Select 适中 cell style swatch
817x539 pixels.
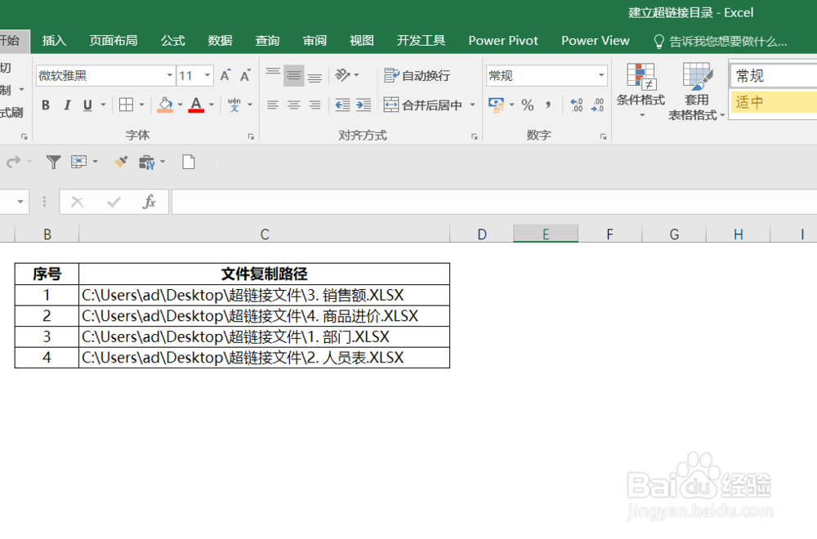click(775, 102)
